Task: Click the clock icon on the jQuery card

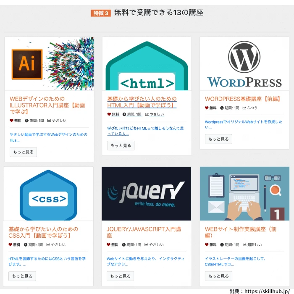Action: click(124, 245)
